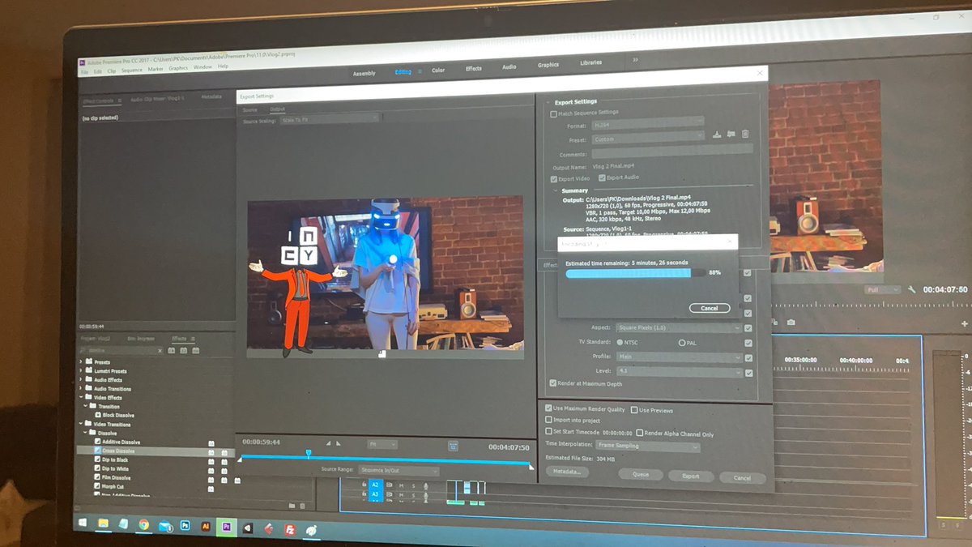
Task: Enable Set Start Timecode checkbox
Action: tap(548, 432)
